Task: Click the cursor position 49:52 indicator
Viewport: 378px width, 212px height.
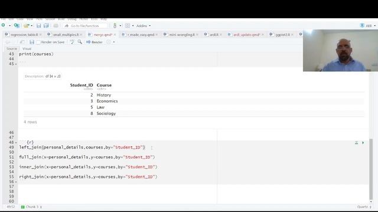Action: pyautogui.click(x=11, y=207)
